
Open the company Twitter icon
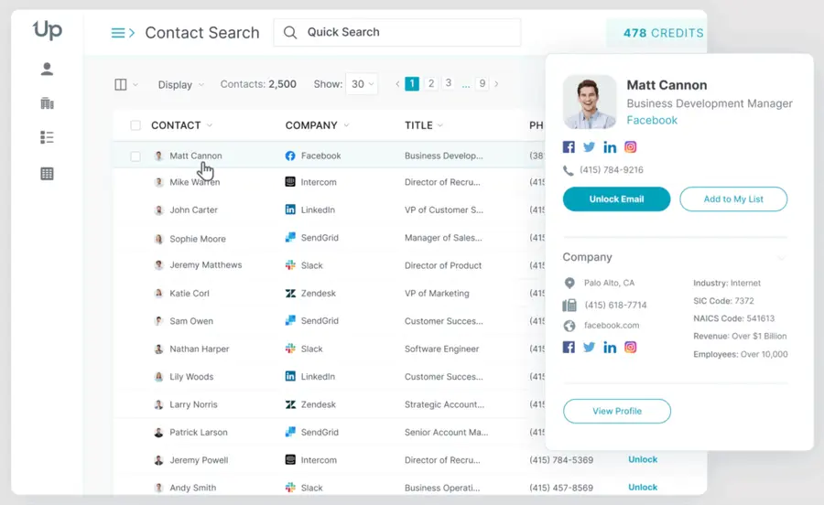[x=589, y=347]
